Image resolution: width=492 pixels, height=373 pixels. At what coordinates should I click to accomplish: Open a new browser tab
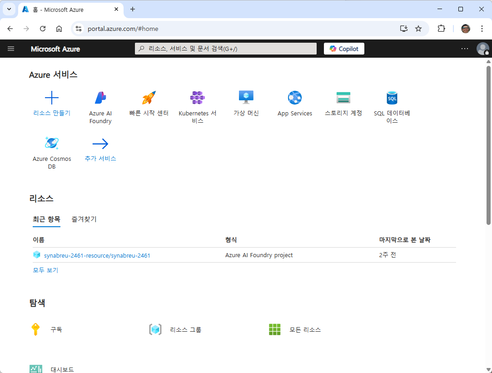[132, 9]
